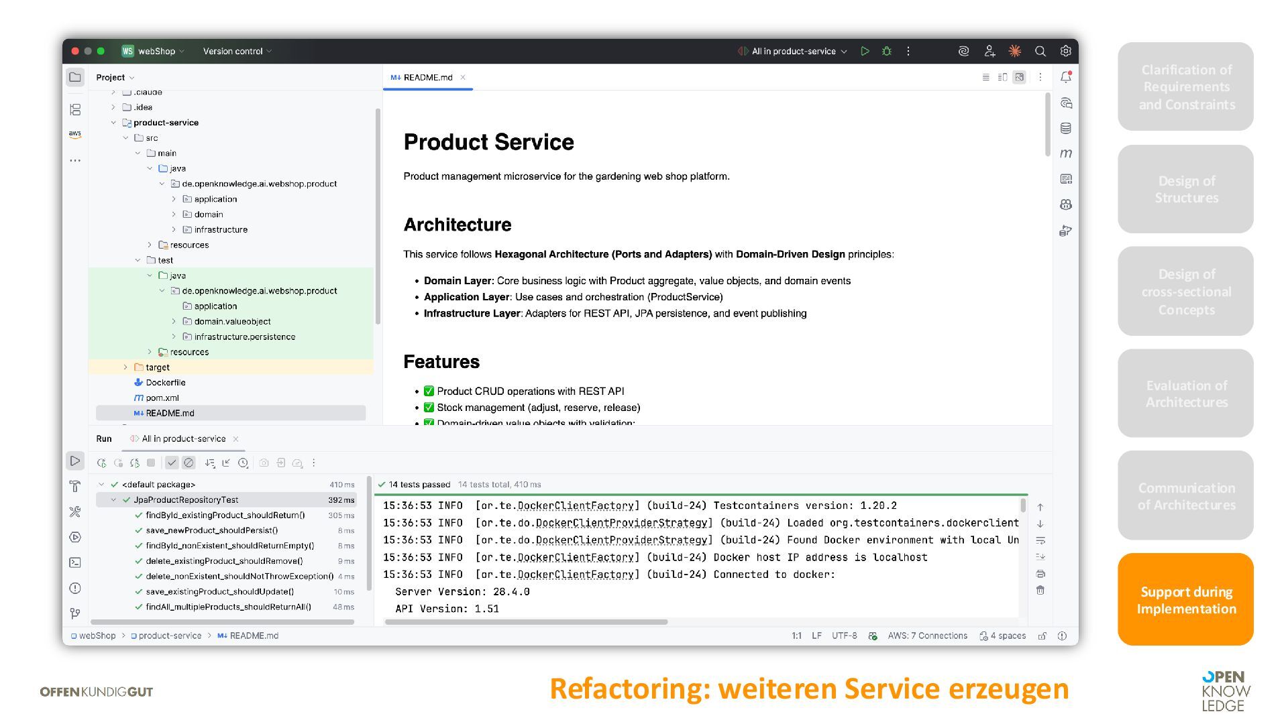Viewport: 1288px width, 724px height.
Task: Toggle soft-wrap in console output
Action: click(x=1040, y=540)
